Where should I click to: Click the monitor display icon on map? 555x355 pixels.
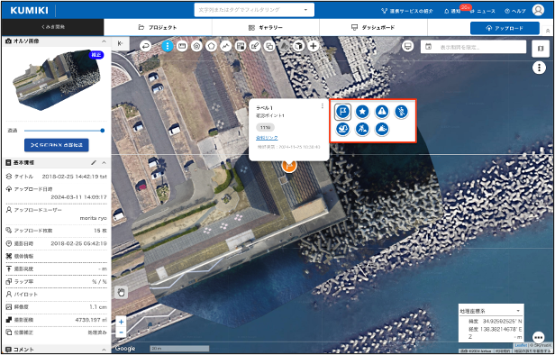pyautogui.click(x=408, y=46)
